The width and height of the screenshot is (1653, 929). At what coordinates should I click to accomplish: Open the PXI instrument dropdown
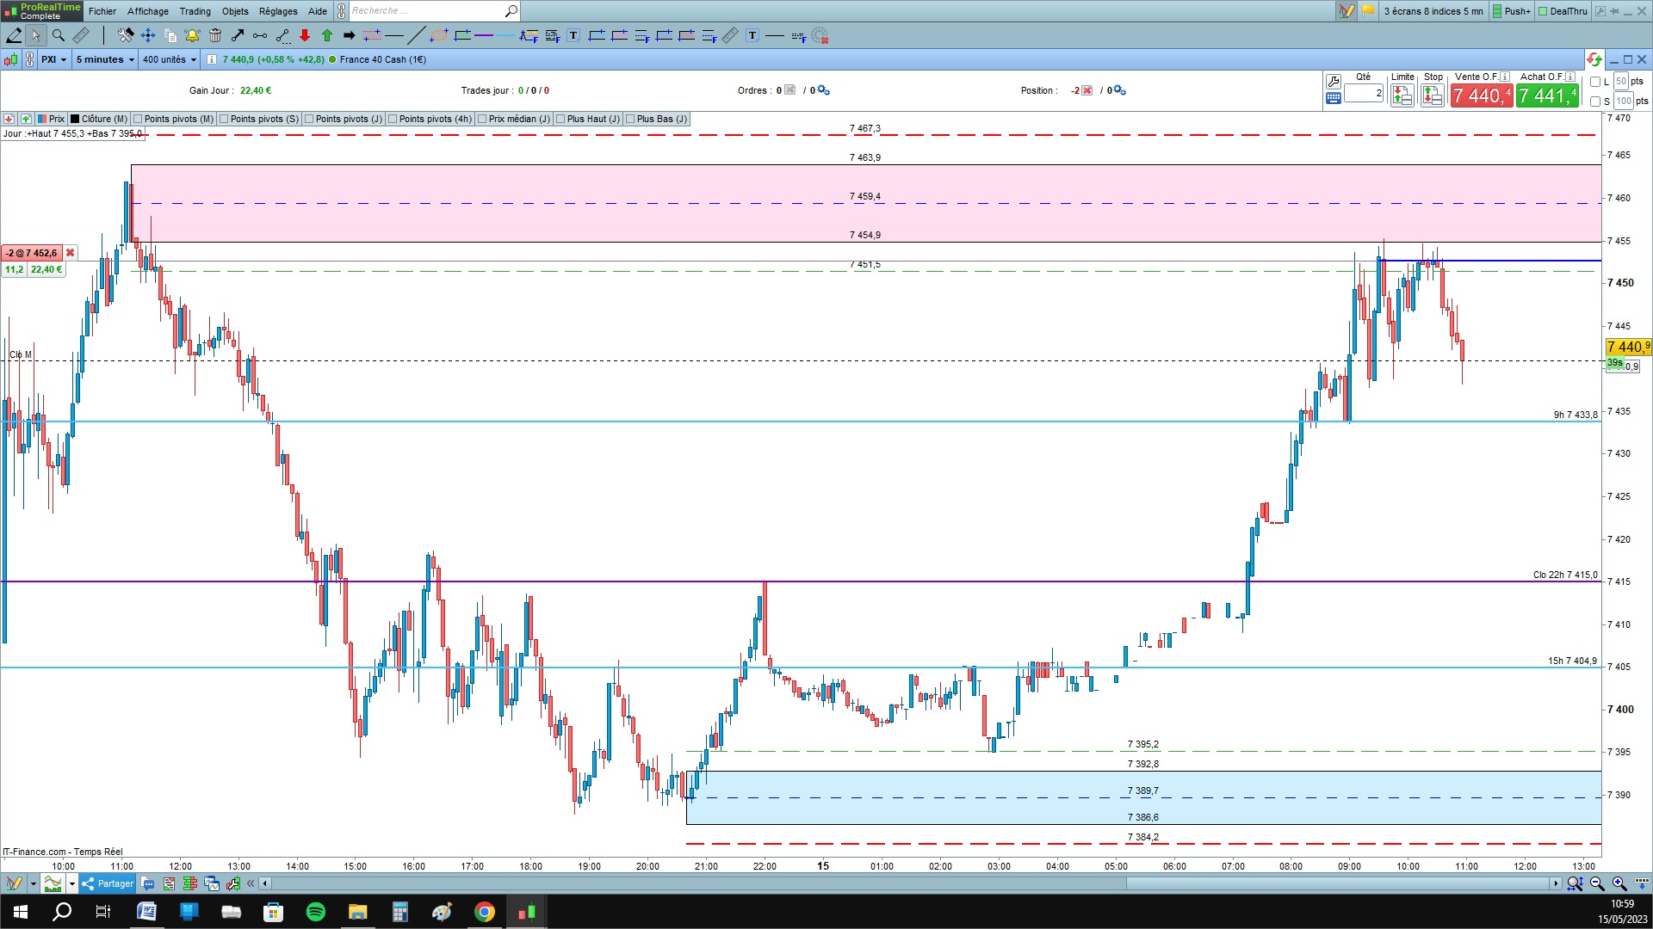click(53, 59)
